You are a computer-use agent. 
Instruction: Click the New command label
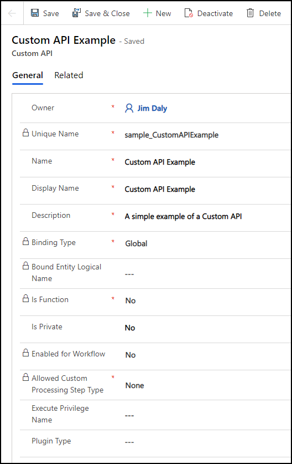pyautogui.click(x=163, y=13)
